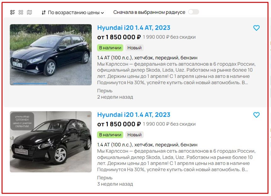Click second listing's 'Новый' badge
This screenshot has height=196, width=271.
pyautogui.click(x=135, y=135)
